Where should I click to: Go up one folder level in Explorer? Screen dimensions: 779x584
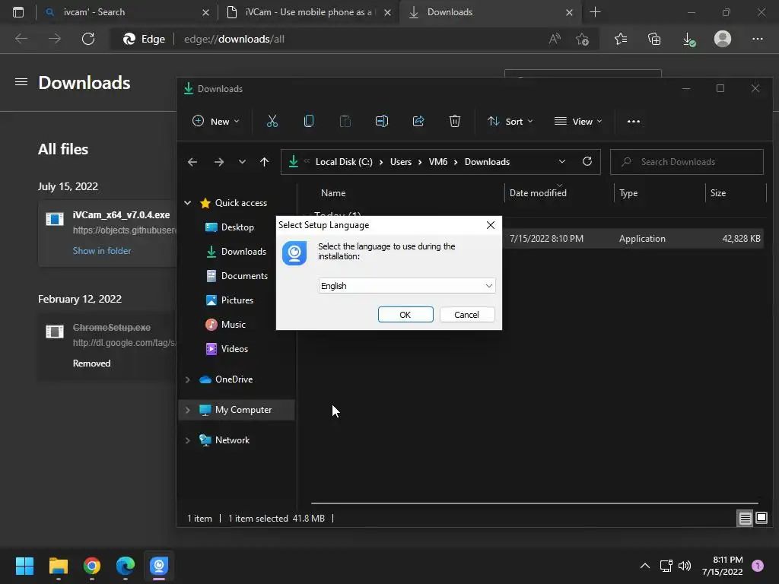[x=264, y=162]
